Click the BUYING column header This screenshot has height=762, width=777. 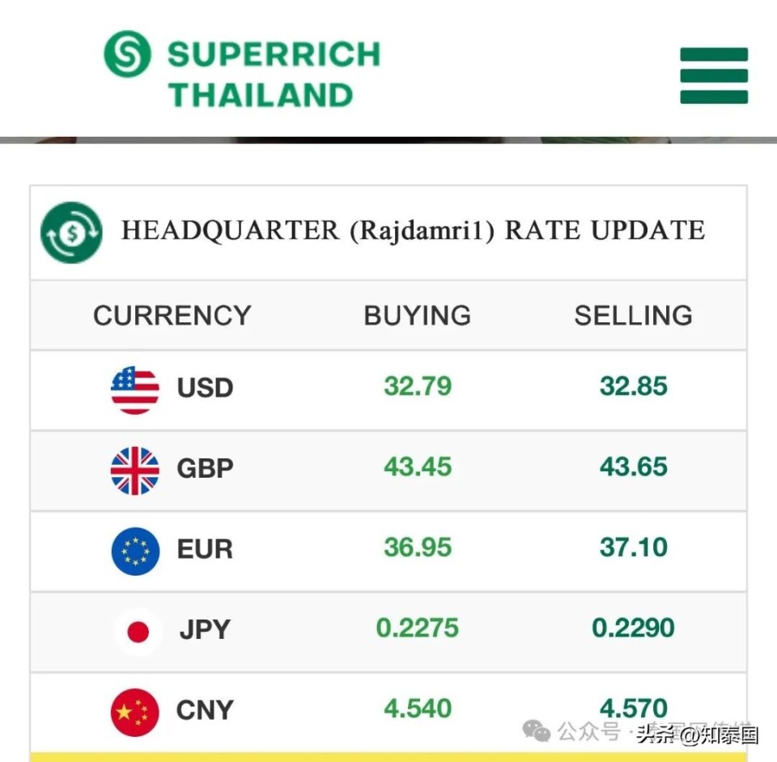(417, 315)
